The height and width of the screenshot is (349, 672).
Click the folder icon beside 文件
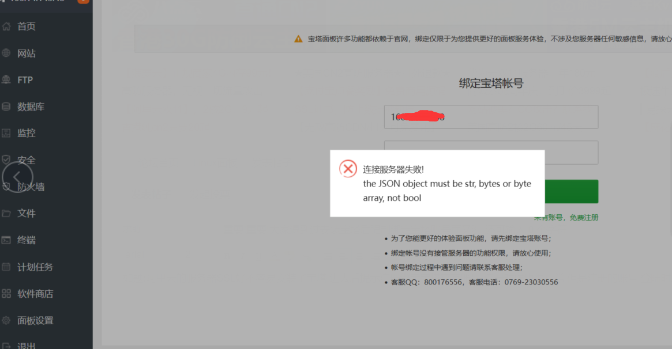coord(6,213)
